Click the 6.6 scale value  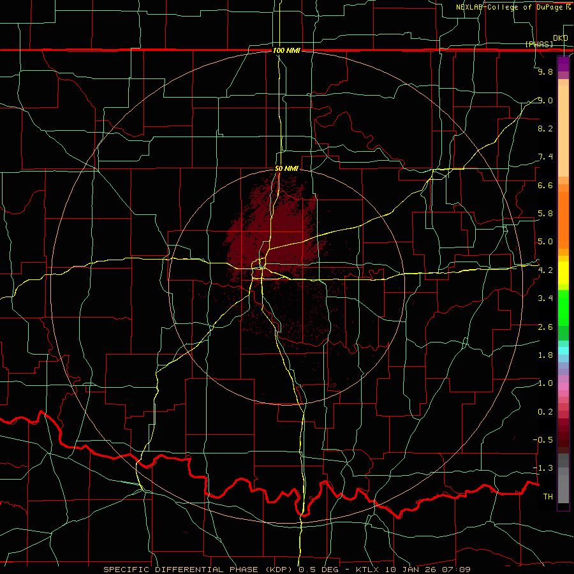click(x=545, y=185)
